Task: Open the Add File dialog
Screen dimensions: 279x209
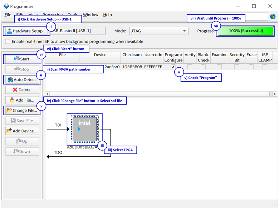Action: (x=22, y=100)
